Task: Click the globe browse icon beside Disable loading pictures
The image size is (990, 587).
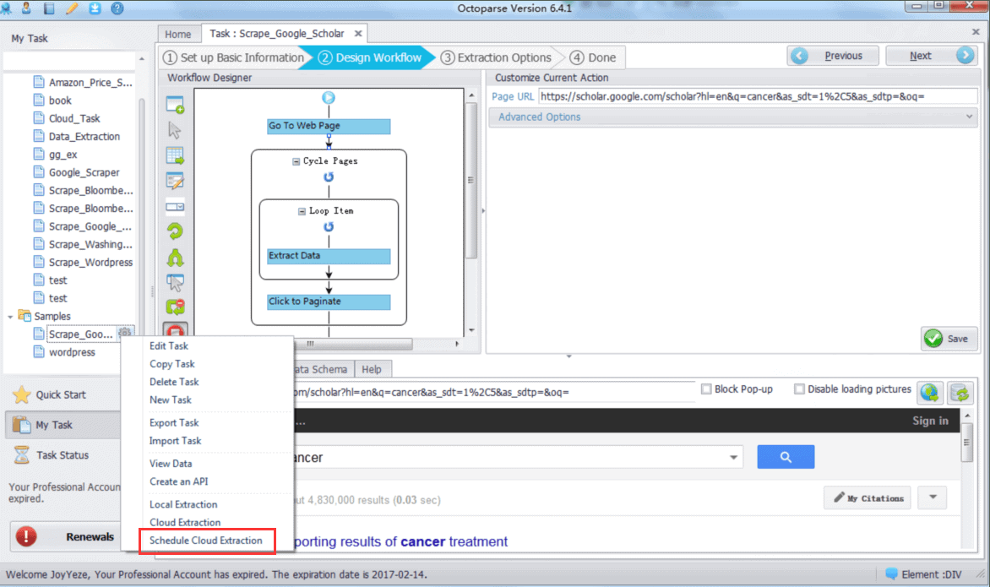Action: (x=929, y=393)
